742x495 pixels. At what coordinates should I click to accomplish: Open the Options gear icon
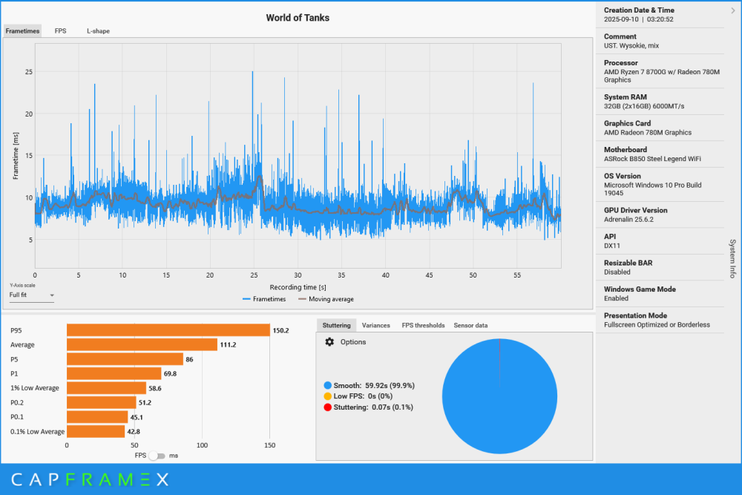tap(330, 342)
